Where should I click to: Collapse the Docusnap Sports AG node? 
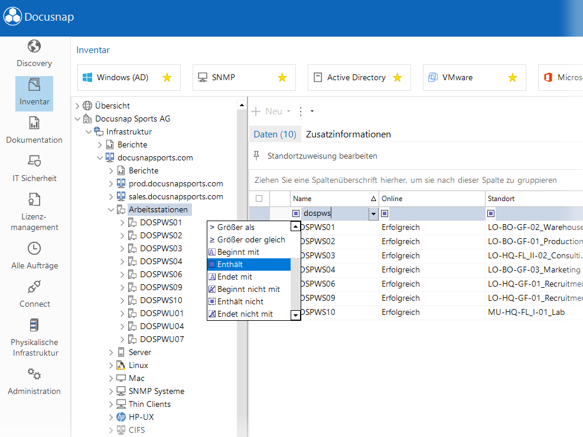[77, 119]
